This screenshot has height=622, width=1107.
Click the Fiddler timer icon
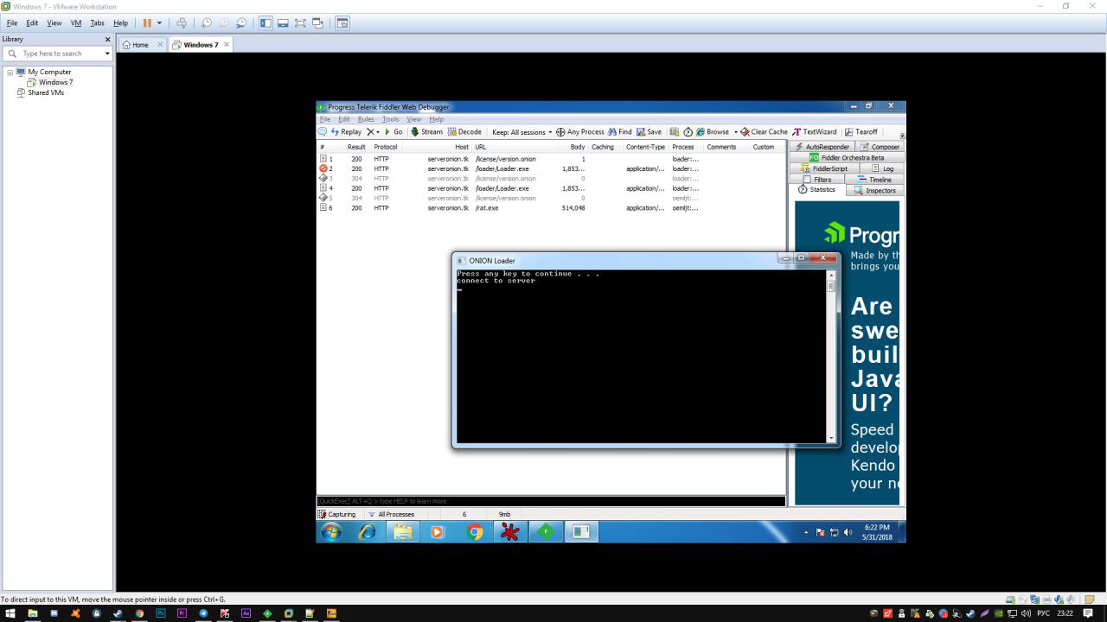tap(688, 132)
